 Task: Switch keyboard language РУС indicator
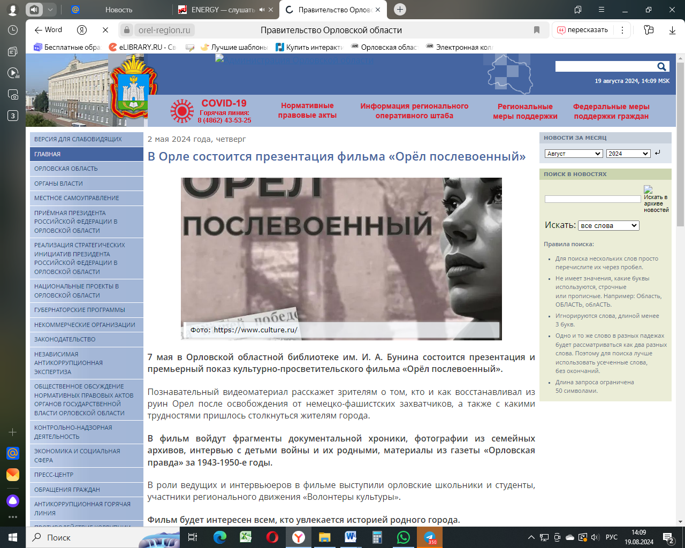pos(611,537)
